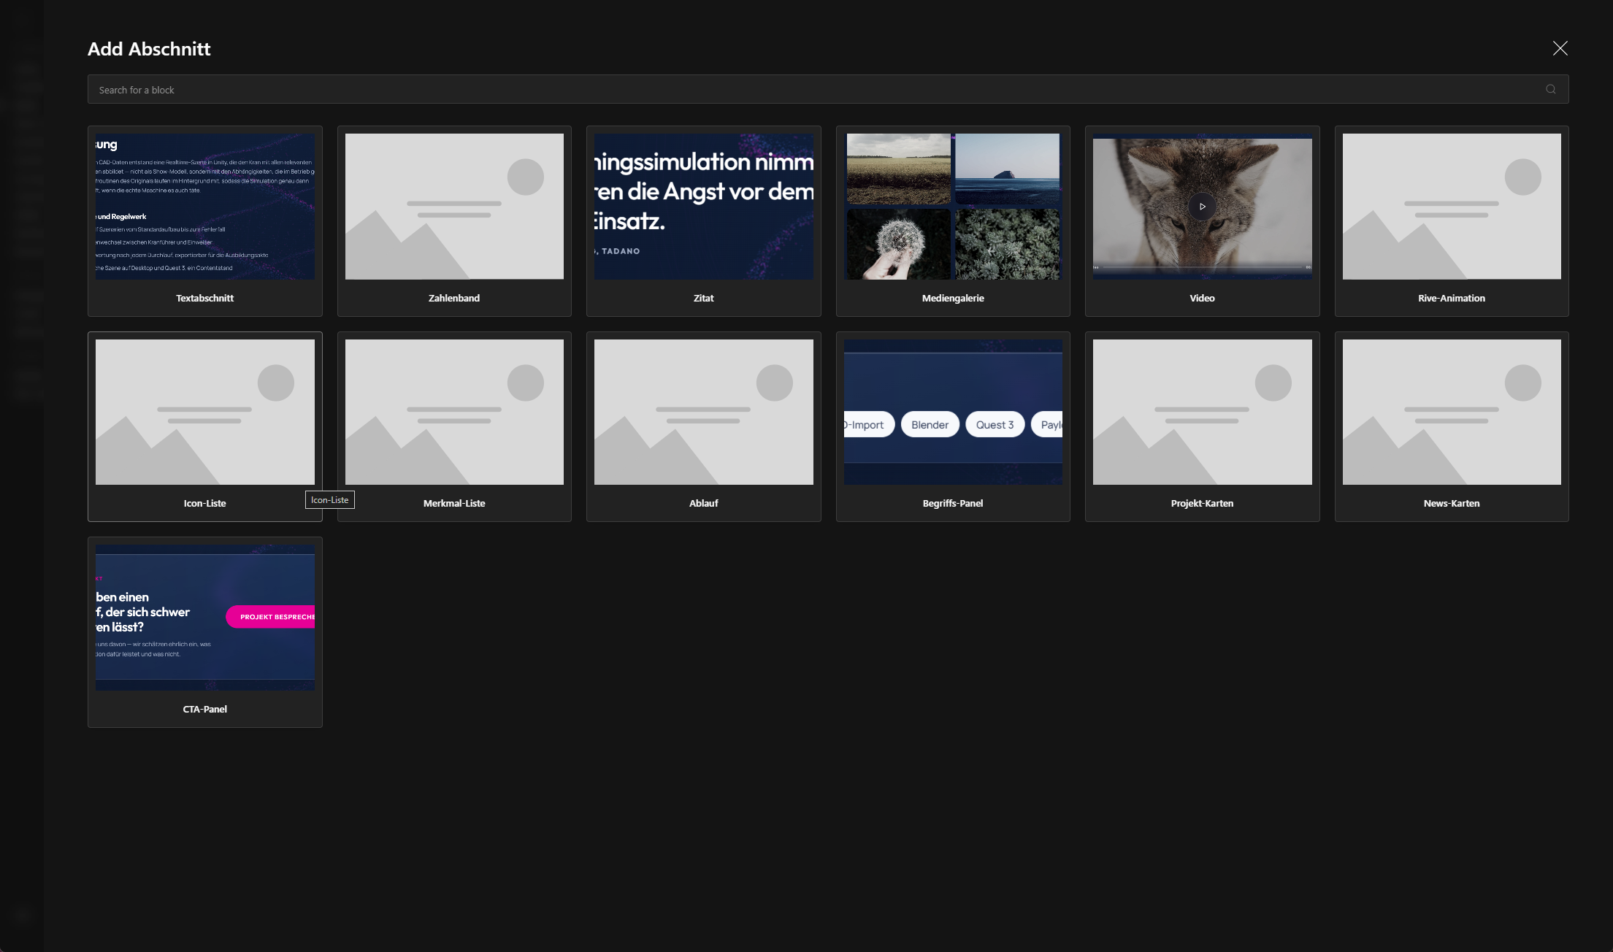Choose the Zahlenband block preview
Image resolution: width=1613 pixels, height=952 pixels.
pyautogui.click(x=454, y=207)
